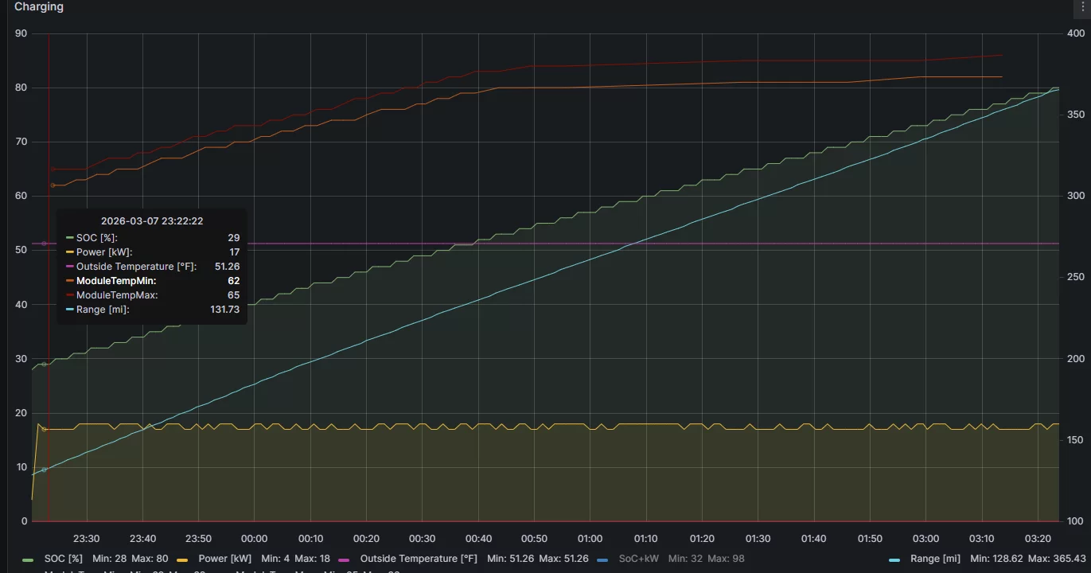Screen dimensions: 1091x573
Task: Click the Range value 131.73 in tooltip
Action: click(x=224, y=310)
